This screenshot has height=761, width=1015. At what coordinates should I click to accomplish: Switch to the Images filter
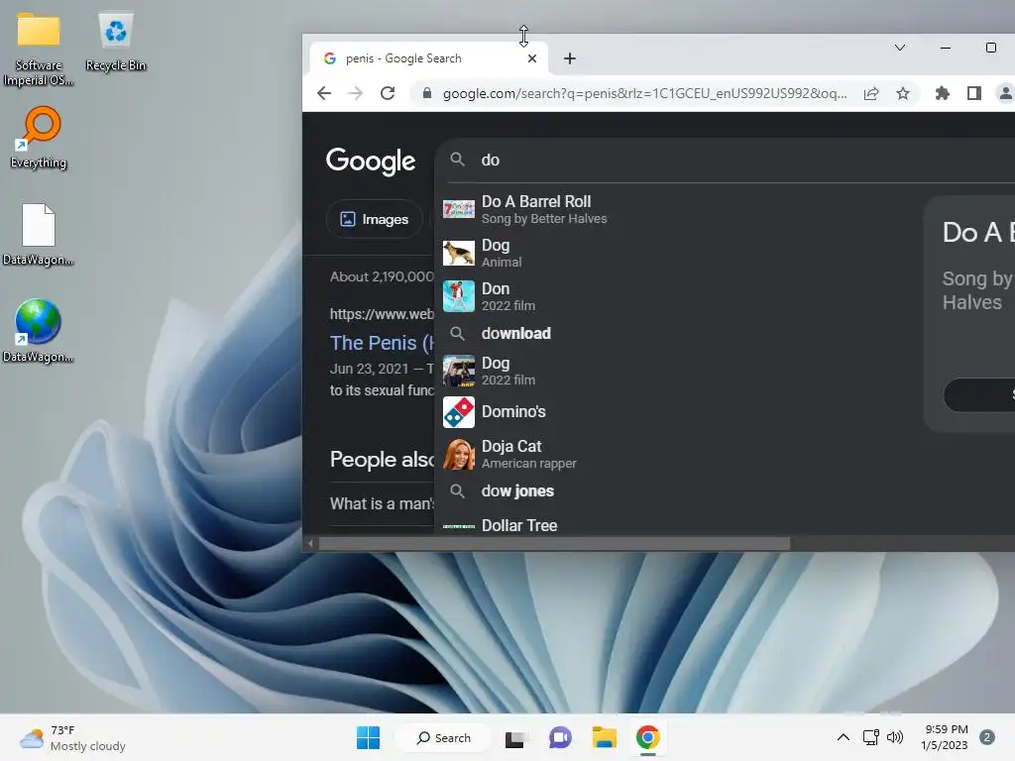375,219
